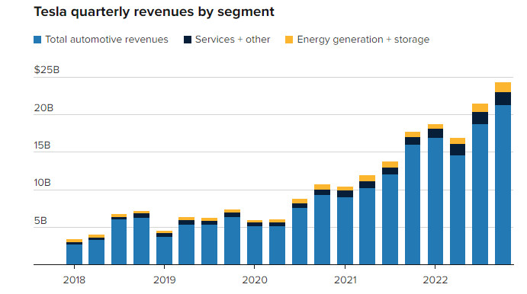Click the dark services segment of last bar

click(x=503, y=99)
